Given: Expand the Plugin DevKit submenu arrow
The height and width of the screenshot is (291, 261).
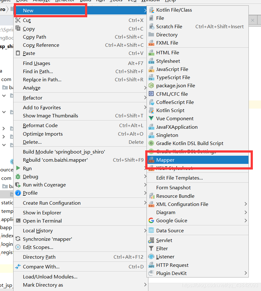Looking at the screenshot, I should click(x=246, y=273).
